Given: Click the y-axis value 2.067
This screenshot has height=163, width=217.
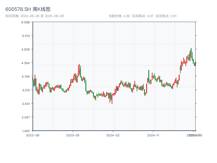Looking at the screenshot, I should point(26,117).
